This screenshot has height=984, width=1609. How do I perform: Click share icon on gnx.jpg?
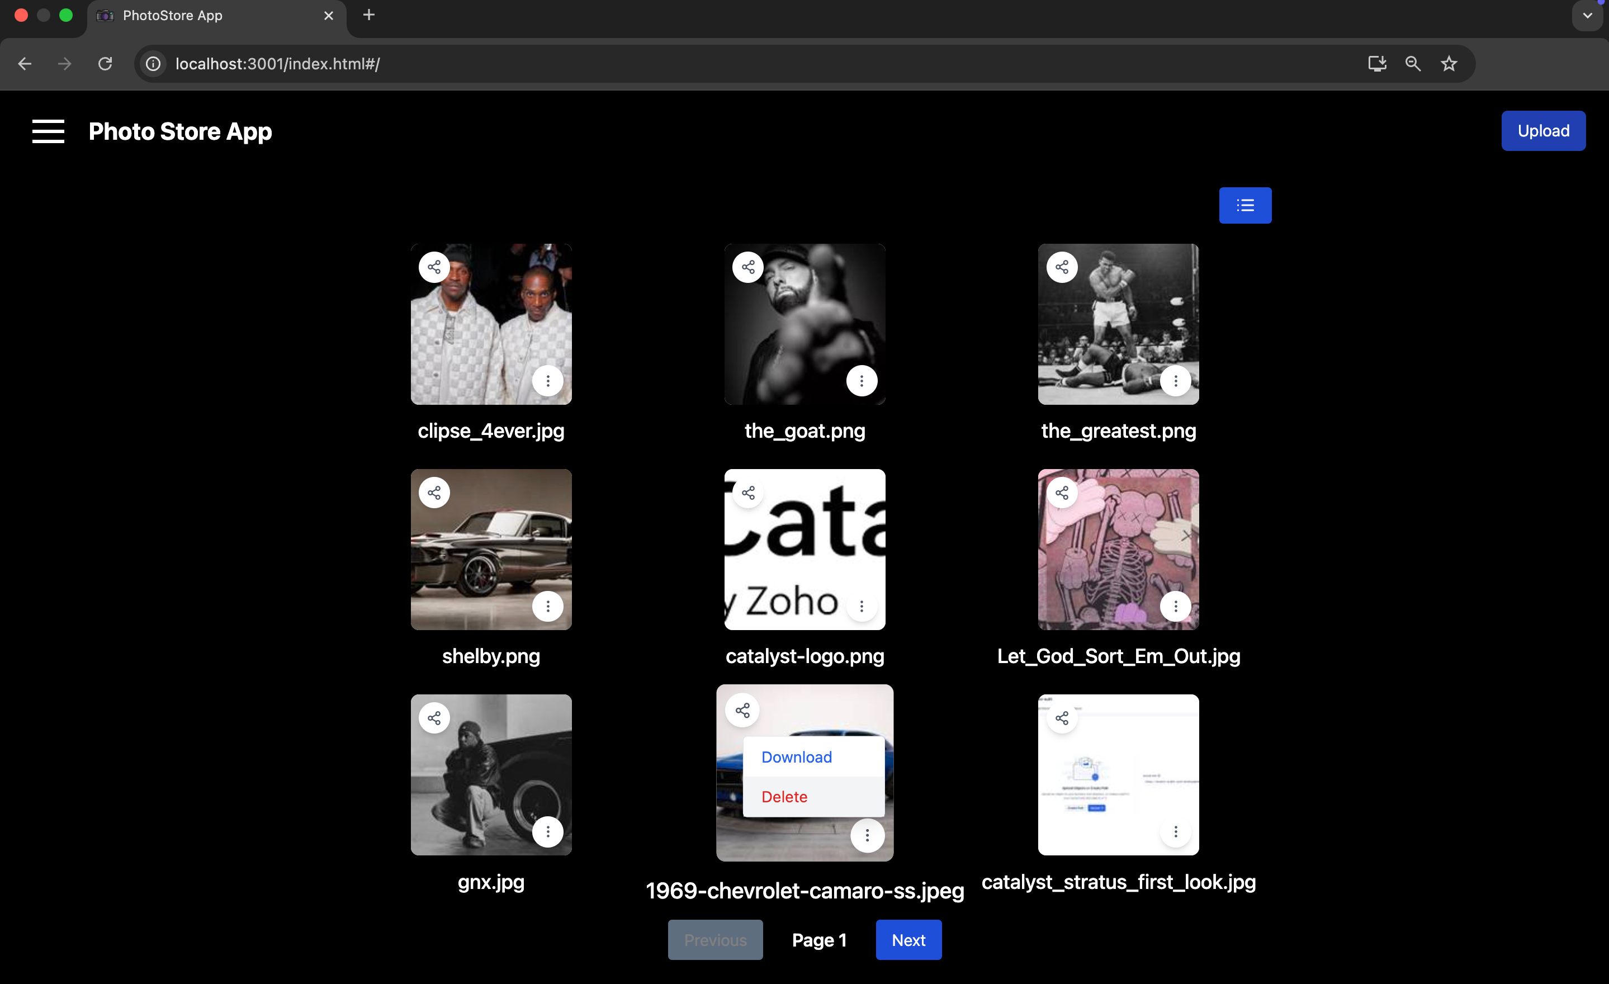tap(434, 718)
